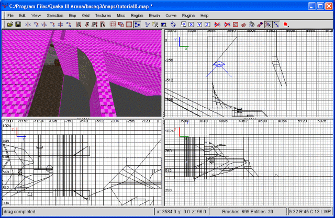The height and width of the screenshot is (218, 335).
Task: Open the texture view mode dropdown
Action: point(155,25)
